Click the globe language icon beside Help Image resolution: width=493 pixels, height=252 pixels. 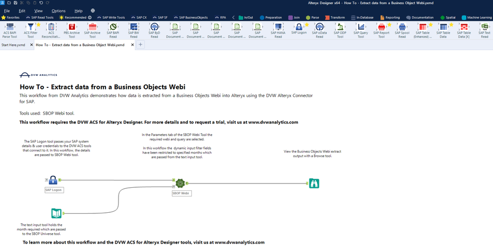click(x=92, y=10)
